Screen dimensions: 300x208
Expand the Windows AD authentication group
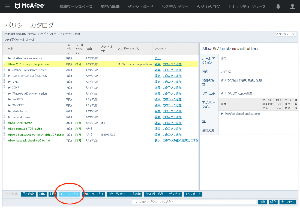pos(9,93)
